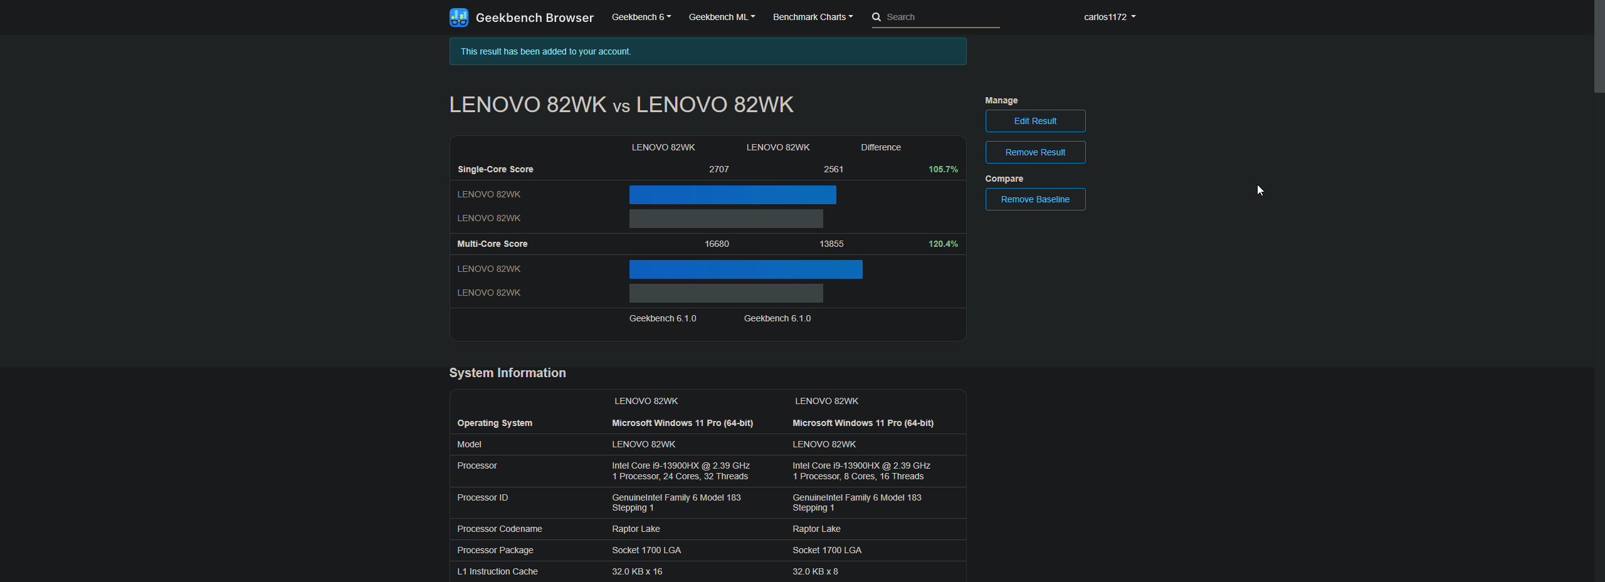1605x582 pixels.
Task: Click the page vertical scrollbar thumb
Action: pyautogui.click(x=1599, y=47)
